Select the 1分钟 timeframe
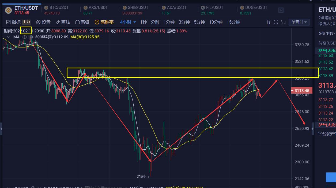The height and width of the screenshot is (188, 336). coord(169,22)
